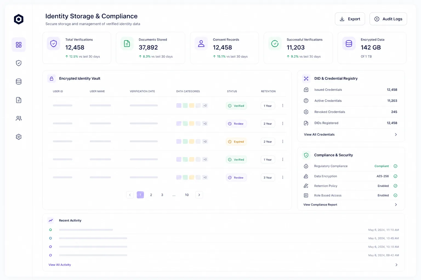This screenshot has width=421, height=280.
Task: Click yellow category swatch in first row
Action: click(x=192, y=106)
